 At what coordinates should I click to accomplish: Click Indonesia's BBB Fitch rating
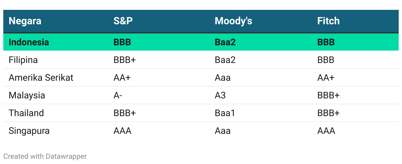[x=326, y=42]
